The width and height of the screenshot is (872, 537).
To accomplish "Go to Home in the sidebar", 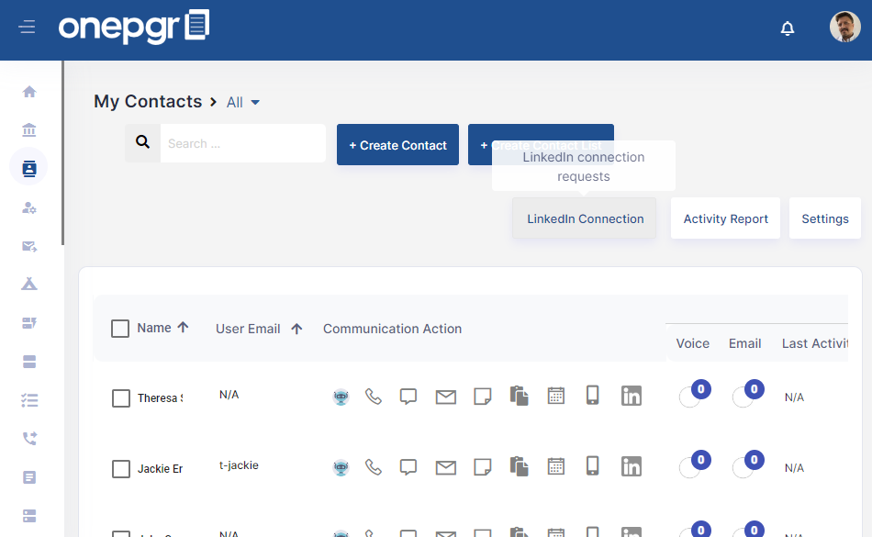I will coord(29,92).
